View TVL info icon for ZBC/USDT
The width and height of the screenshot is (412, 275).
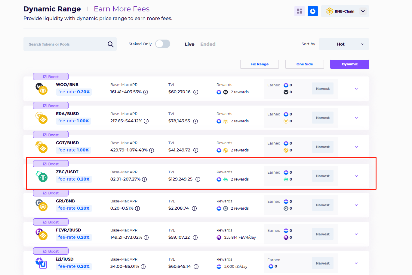(x=198, y=179)
